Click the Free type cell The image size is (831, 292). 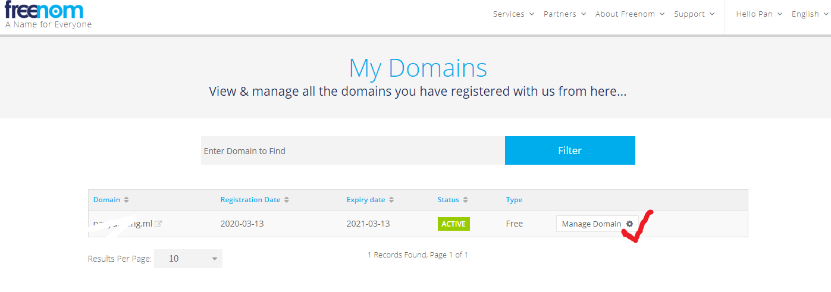tap(515, 224)
